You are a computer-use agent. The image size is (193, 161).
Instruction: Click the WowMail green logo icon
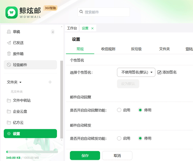coord(11,13)
